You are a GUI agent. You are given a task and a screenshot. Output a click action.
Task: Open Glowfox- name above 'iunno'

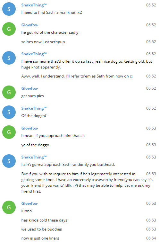click(x=30, y=203)
